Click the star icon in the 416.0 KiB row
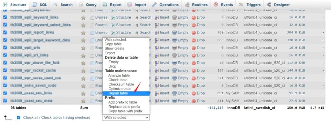This screenshot has height=123, width=331. [83, 78]
